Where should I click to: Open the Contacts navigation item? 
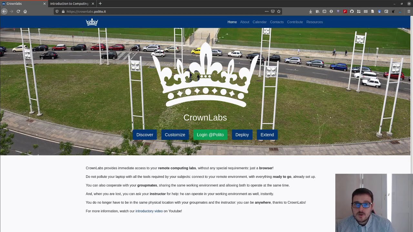pos(277,22)
